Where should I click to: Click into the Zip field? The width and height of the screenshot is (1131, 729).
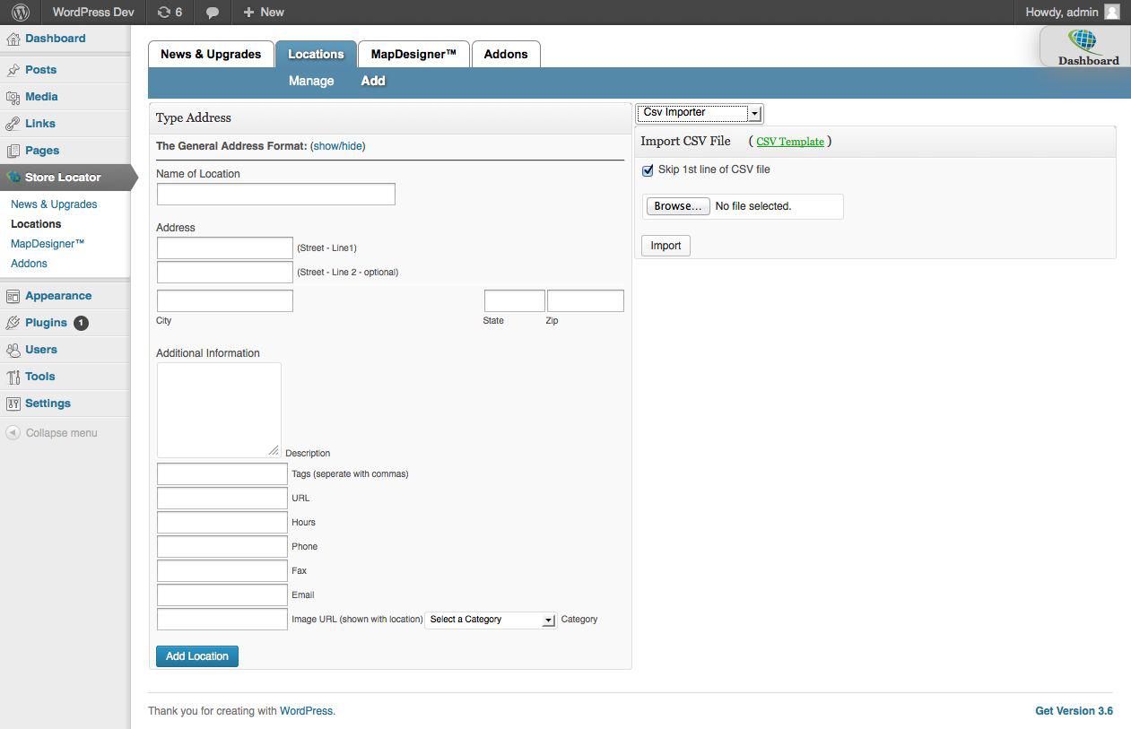(586, 301)
